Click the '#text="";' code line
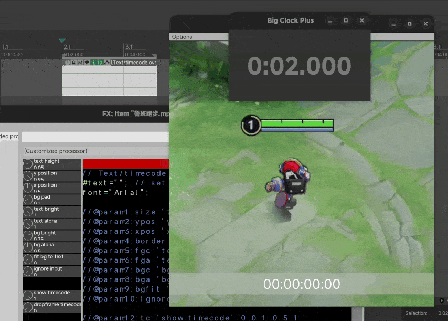Screen dimensions: 448x321 [x=124, y=183]
